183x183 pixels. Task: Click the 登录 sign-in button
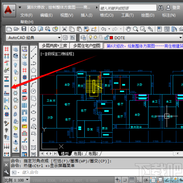tap(176, 7)
